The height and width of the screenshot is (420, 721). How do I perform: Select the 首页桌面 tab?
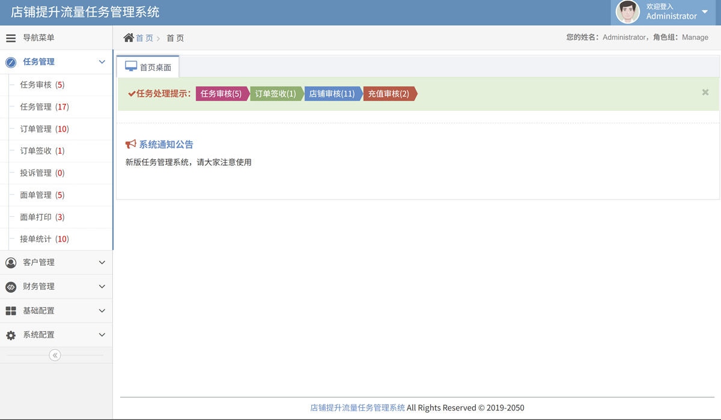click(148, 67)
